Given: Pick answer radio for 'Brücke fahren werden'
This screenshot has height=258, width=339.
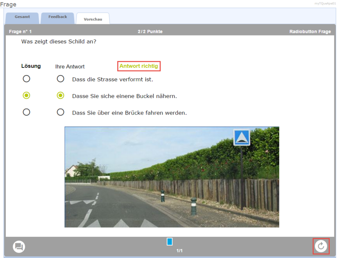Looking at the screenshot, I should pos(61,112).
